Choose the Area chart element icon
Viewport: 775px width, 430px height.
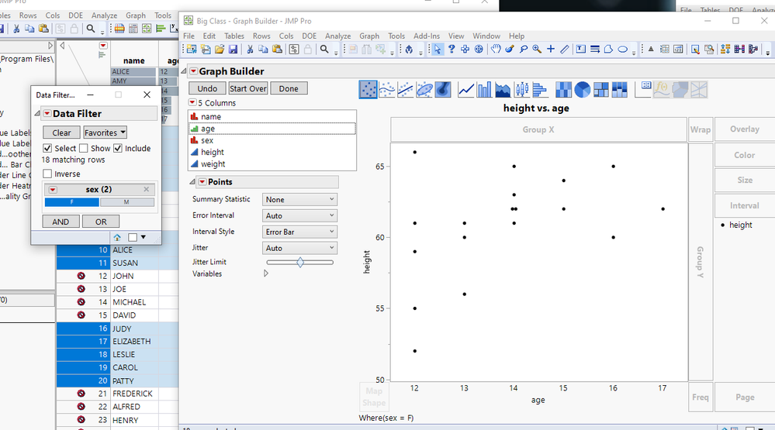503,90
